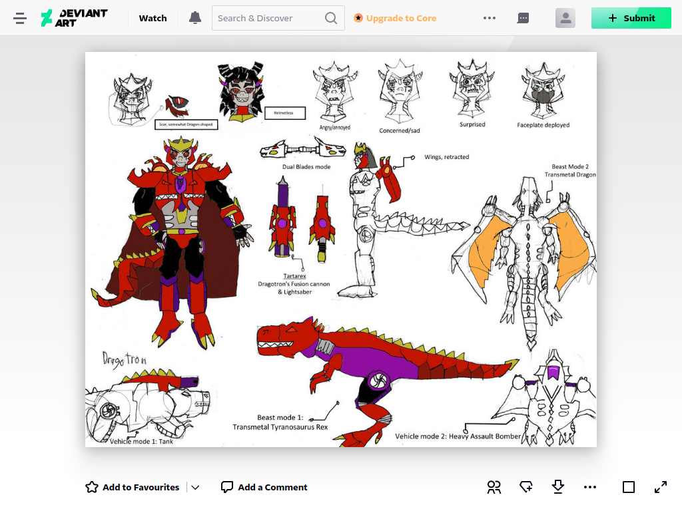
Task: Click the give badge icon
Action: (x=526, y=487)
